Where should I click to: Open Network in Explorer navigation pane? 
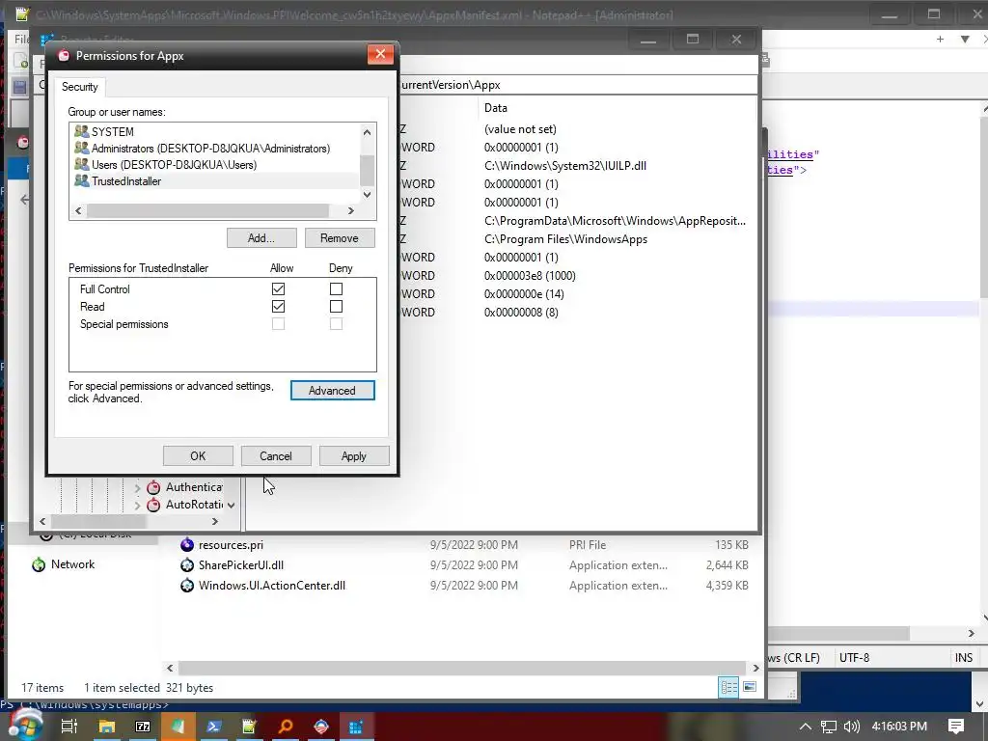72,563
